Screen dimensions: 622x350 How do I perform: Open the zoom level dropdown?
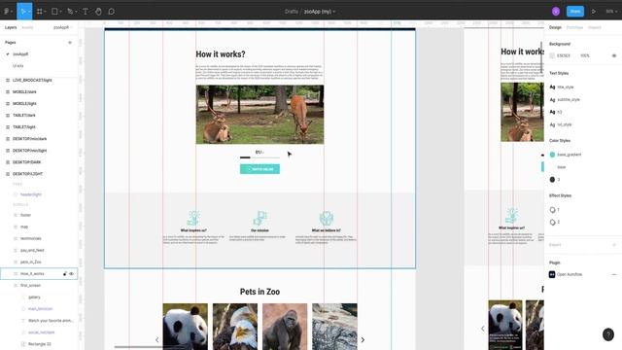(x=611, y=12)
